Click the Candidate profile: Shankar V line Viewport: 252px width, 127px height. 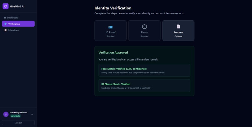click(126, 88)
